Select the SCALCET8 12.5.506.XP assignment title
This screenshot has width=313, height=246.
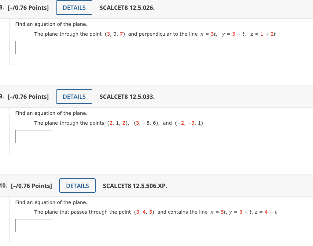[135, 186]
